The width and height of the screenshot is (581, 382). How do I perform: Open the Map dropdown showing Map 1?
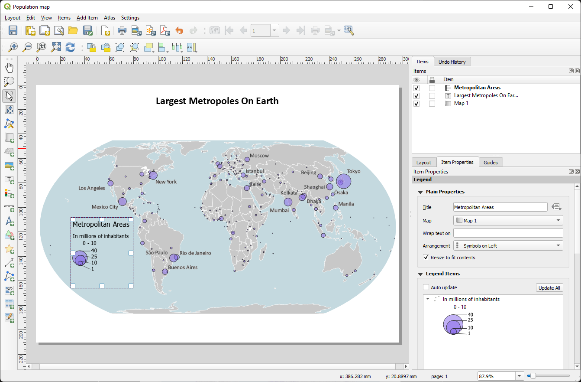pos(508,221)
